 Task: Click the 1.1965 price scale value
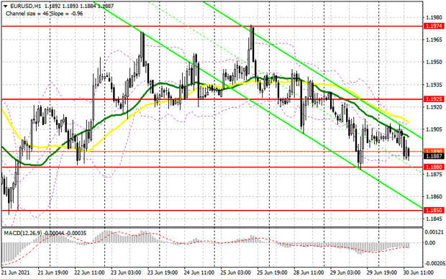click(x=434, y=40)
